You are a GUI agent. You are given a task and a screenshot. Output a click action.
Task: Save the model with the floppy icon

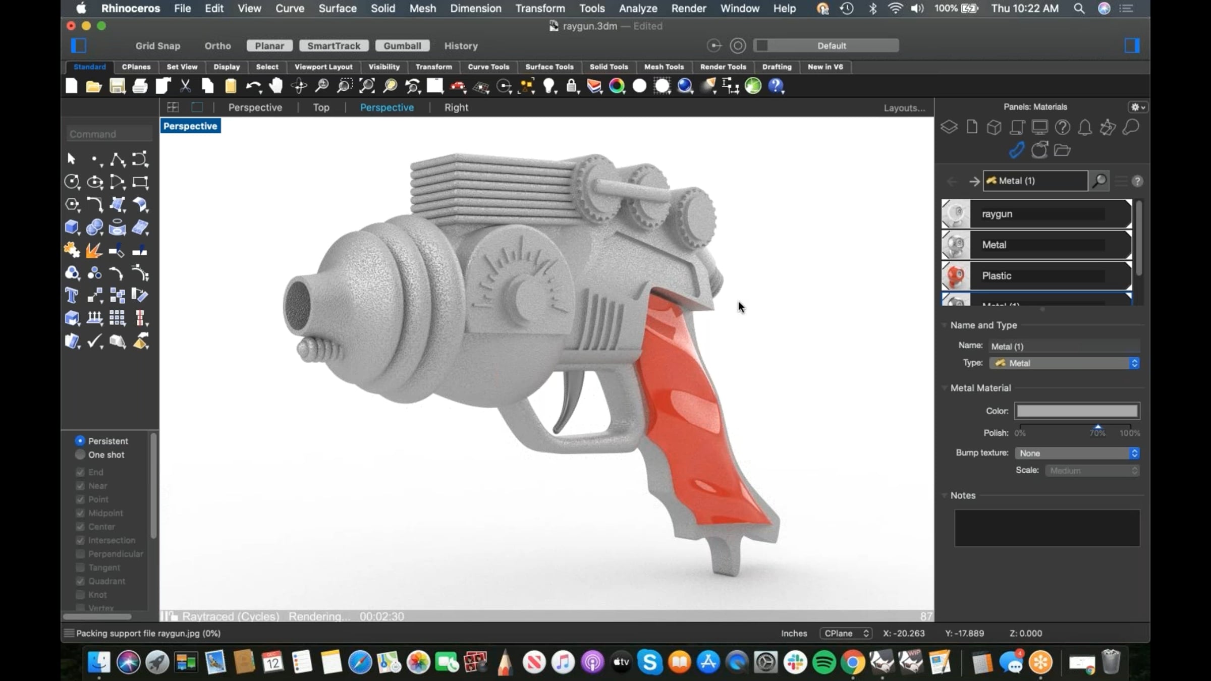pyautogui.click(x=117, y=86)
